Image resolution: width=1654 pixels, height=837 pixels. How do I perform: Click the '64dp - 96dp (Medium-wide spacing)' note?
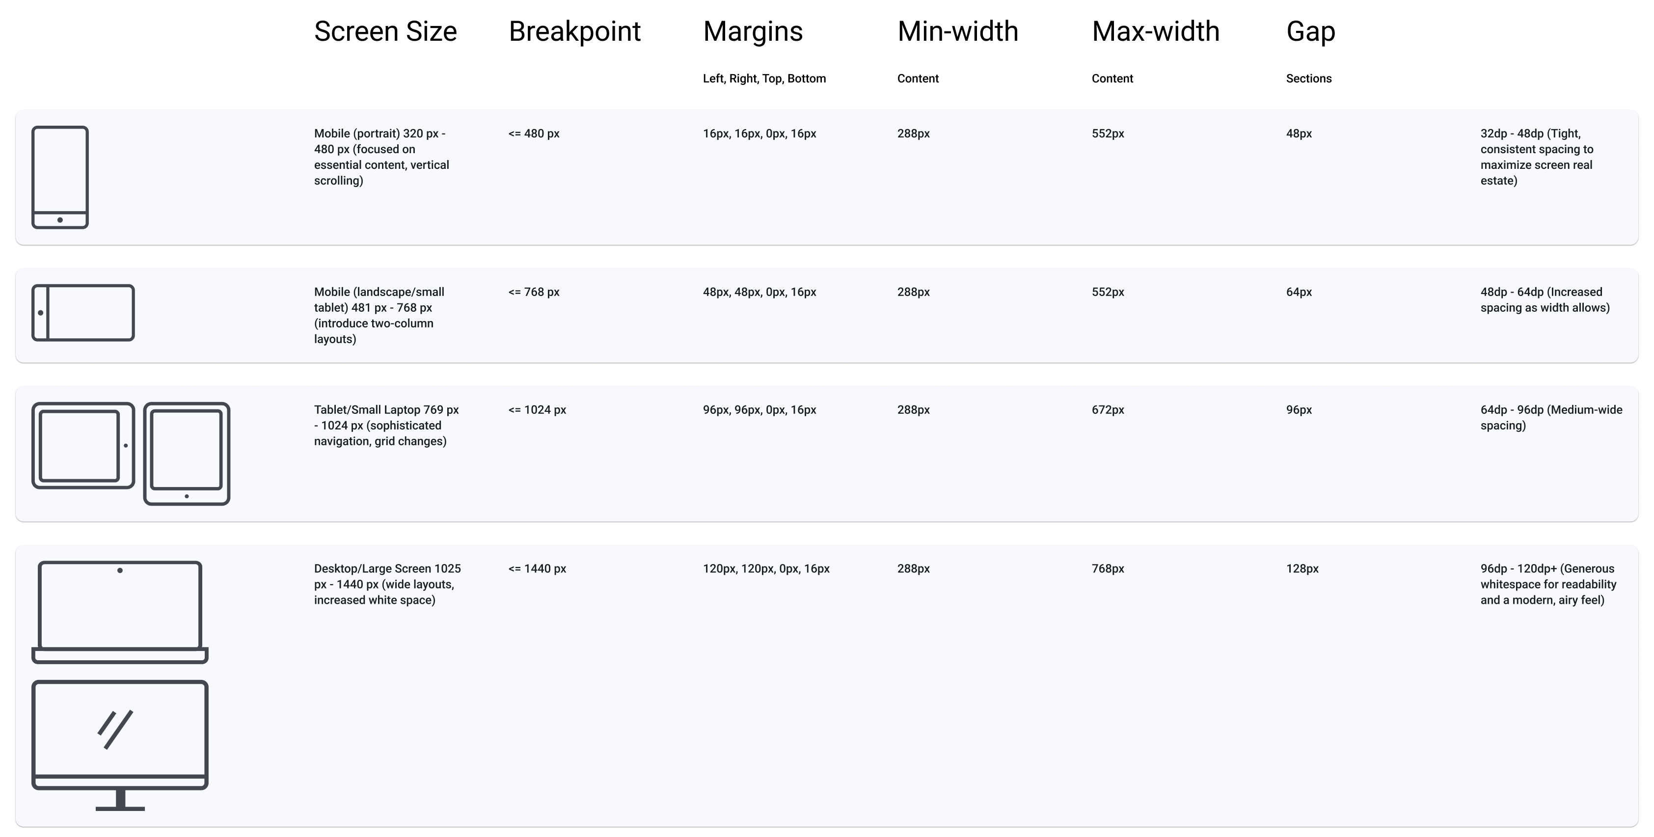[1551, 417]
